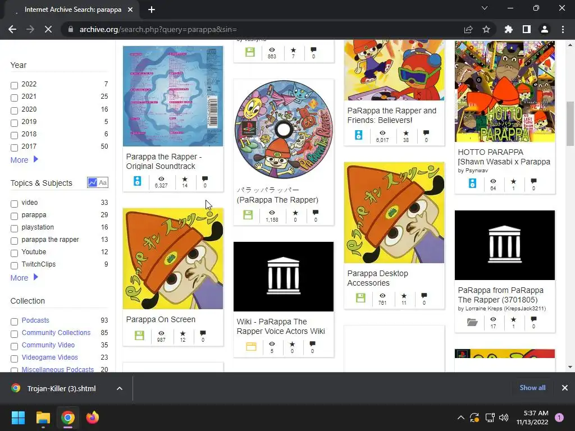Bookmark this page with the star icon
Screen dimensions: 575x431
click(x=486, y=29)
